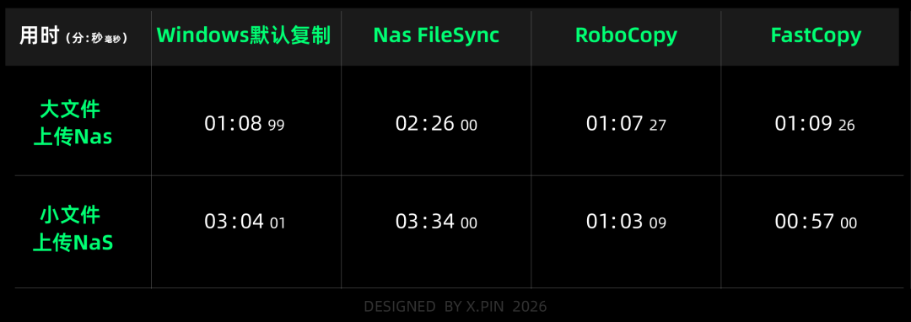This screenshot has height=322, width=911.
Task: Click the Windows默认复制 column header
Action: coord(244,36)
